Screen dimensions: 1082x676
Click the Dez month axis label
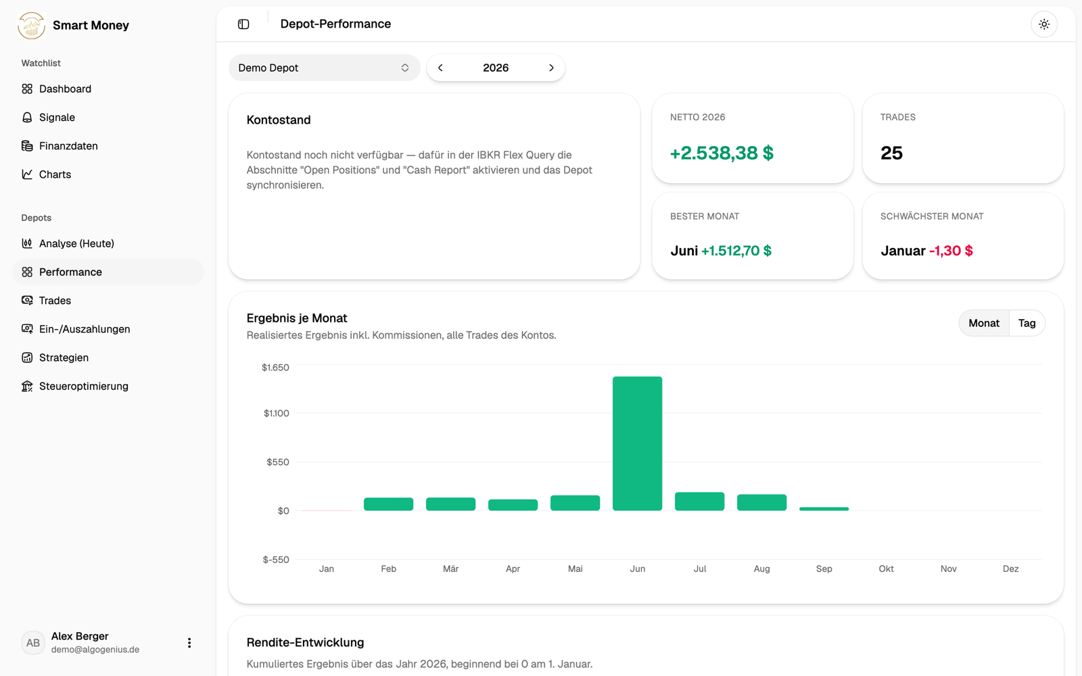click(1010, 569)
